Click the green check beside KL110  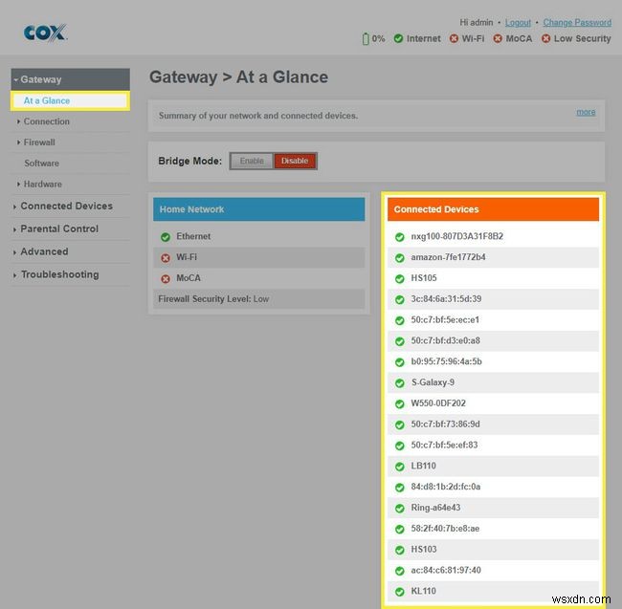[x=399, y=592]
